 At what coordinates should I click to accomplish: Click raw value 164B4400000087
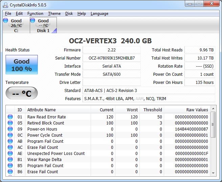(x=192, y=129)
